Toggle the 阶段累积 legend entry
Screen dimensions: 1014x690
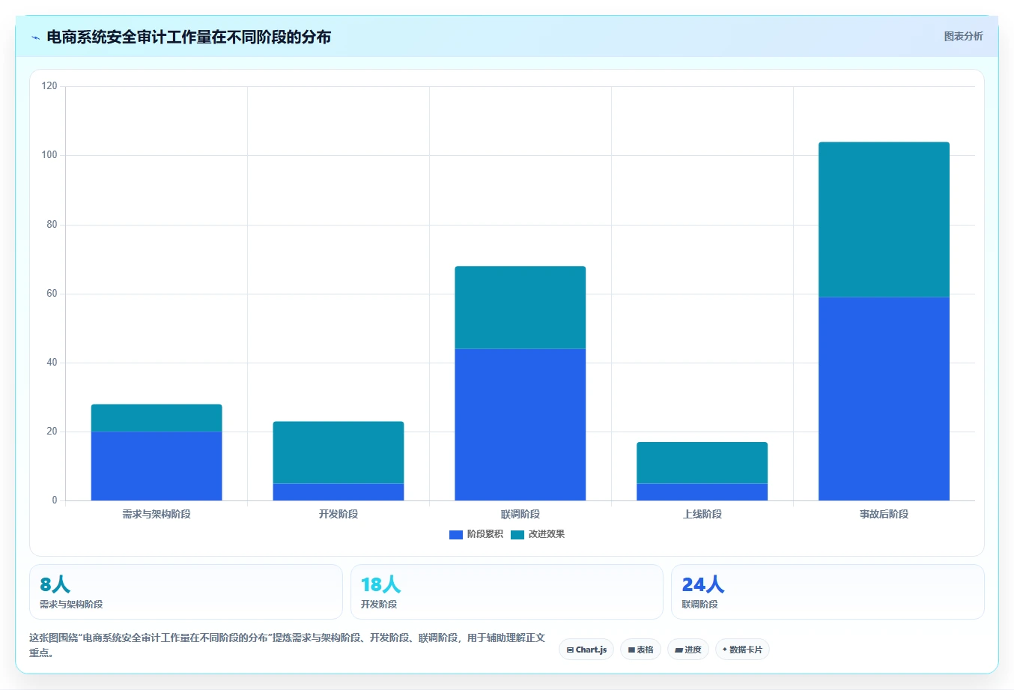coord(476,534)
